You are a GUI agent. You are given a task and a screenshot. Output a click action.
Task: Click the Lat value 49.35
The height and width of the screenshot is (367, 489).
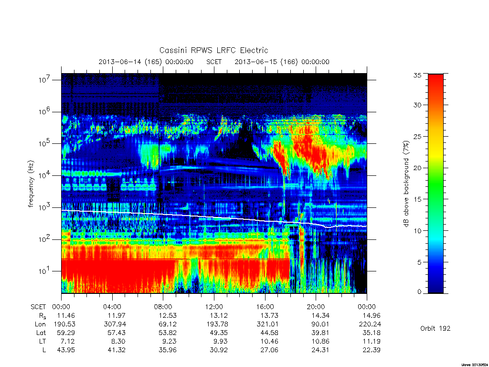[x=219, y=333]
